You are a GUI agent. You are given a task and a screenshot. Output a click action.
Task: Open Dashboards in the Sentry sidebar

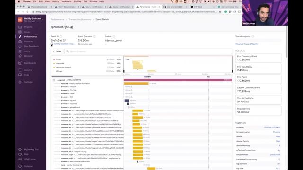click(30, 63)
